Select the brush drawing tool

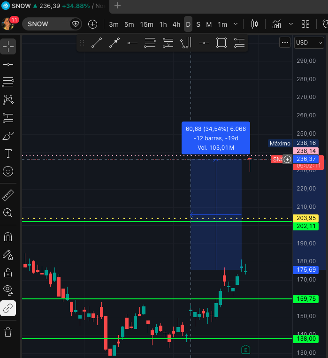[x=8, y=136]
